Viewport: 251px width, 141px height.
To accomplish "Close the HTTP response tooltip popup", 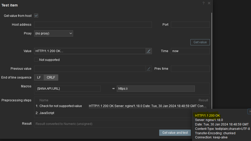I will (x=250, y=111).
